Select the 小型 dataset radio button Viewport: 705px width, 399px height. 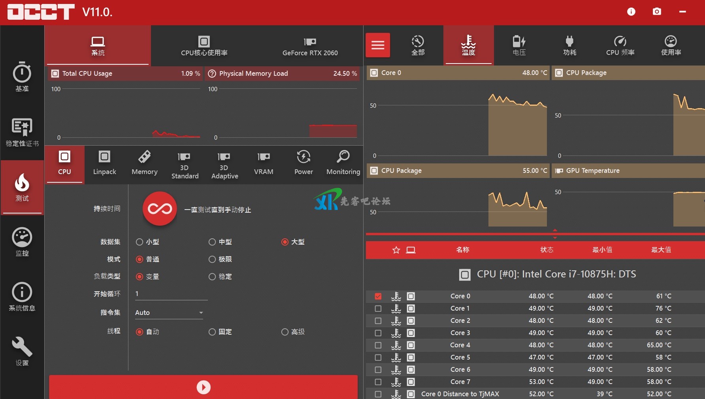click(x=139, y=242)
